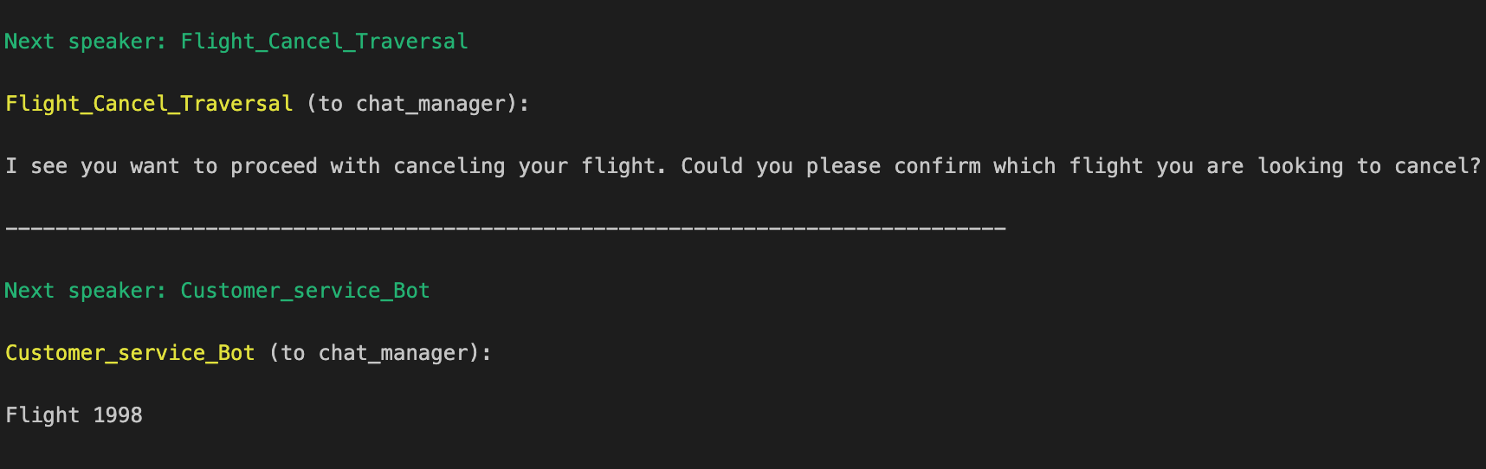Click the yellow Customer_service_Bot sender name
The height and width of the screenshot is (469, 1486).
[130, 353]
